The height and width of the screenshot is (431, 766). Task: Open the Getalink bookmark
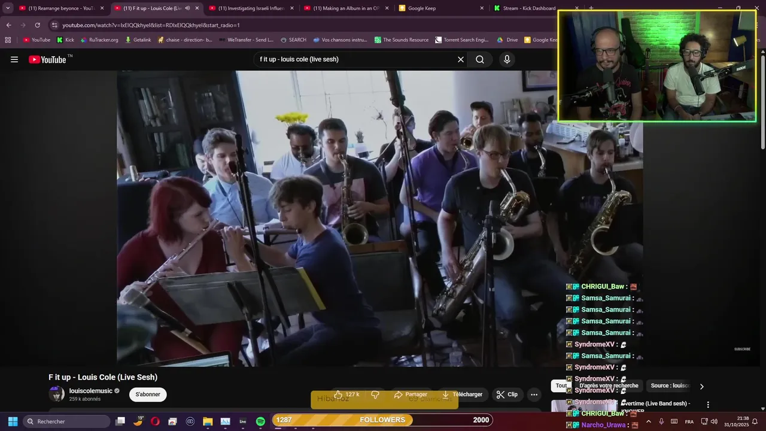pyautogui.click(x=138, y=40)
